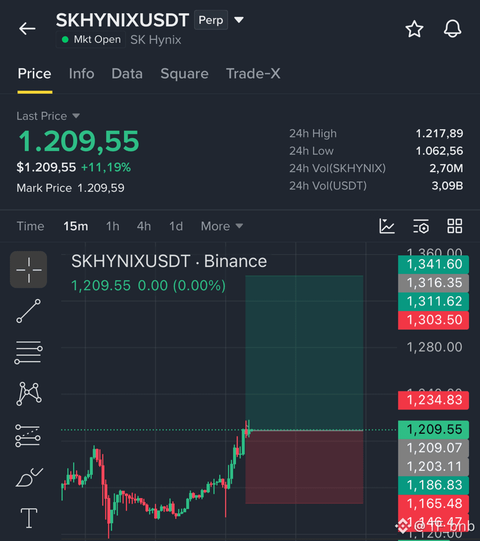Click the Mark Price 1.209,59 text
This screenshot has width=480, height=541.
click(71, 188)
